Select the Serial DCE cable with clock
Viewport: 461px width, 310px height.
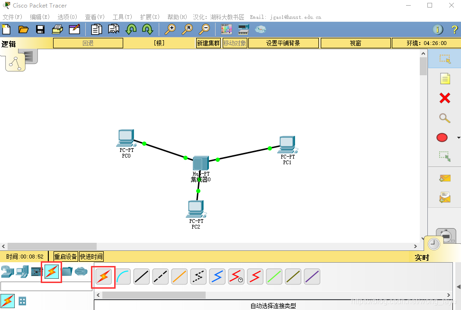[x=236, y=277]
